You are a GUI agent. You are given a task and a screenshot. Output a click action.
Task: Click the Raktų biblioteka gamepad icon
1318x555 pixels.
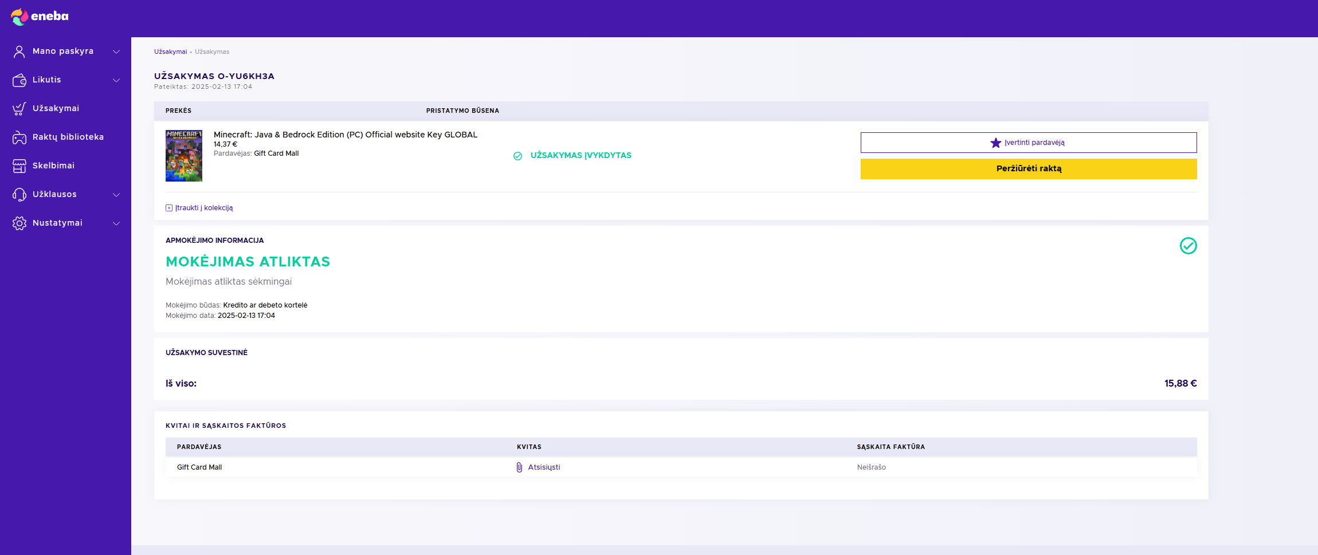point(19,137)
